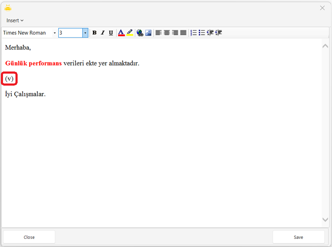
Task: Apply numbered list formatting
Action: coord(193,33)
